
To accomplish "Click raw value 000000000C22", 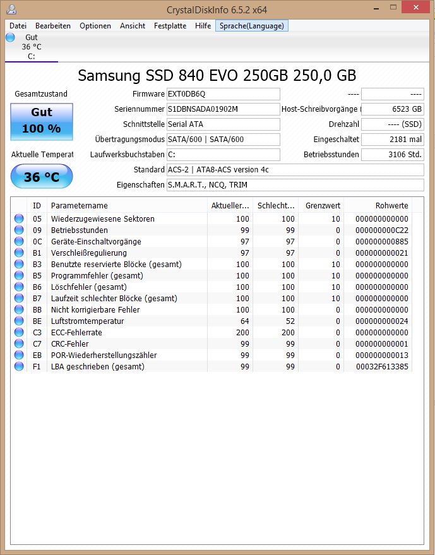I will (x=382, y=230).
